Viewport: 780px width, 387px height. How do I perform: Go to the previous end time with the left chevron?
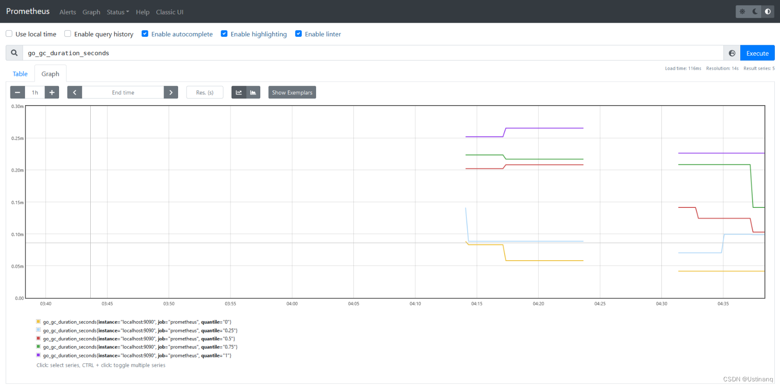click(75, 92)
